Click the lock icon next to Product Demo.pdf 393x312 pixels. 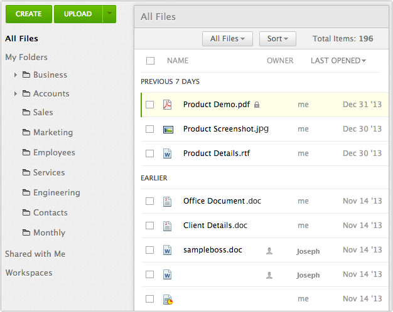click(x=256, y=105)
